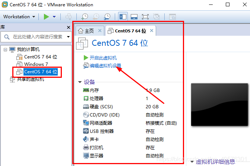
Task: Click the 声卡 value 自动检测
Action: pyautogui.click(x=155, y=140)
